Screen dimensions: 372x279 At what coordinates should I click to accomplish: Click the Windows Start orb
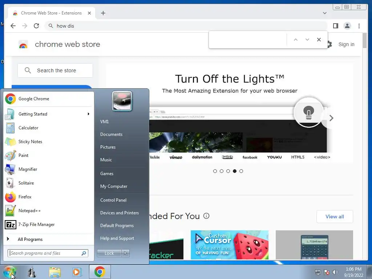click(10, 272)
